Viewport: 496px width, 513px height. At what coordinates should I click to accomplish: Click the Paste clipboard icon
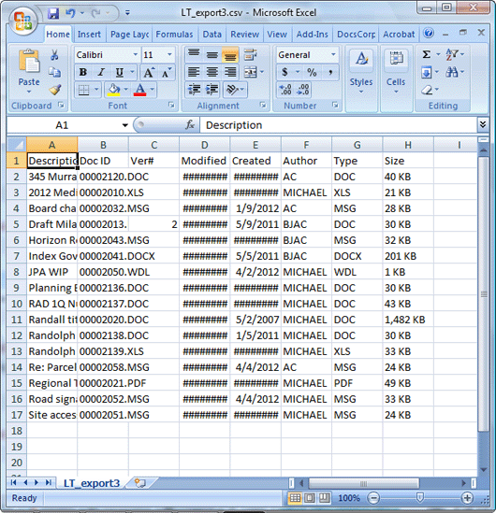[29, 61]
